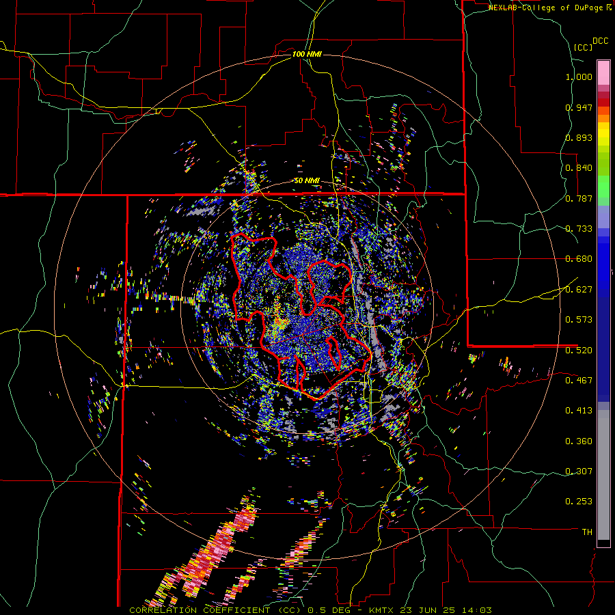Select the 0.360 legend value
Screen dimensions: 615x615
point(579,441)
